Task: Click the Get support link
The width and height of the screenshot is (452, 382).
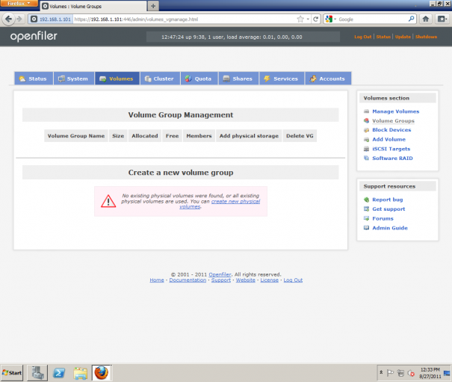Action: pyautogui.click(x=388, y=209)
